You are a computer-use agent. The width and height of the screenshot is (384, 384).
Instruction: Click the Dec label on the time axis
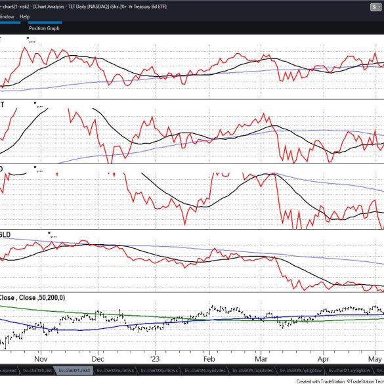(98, 359)
